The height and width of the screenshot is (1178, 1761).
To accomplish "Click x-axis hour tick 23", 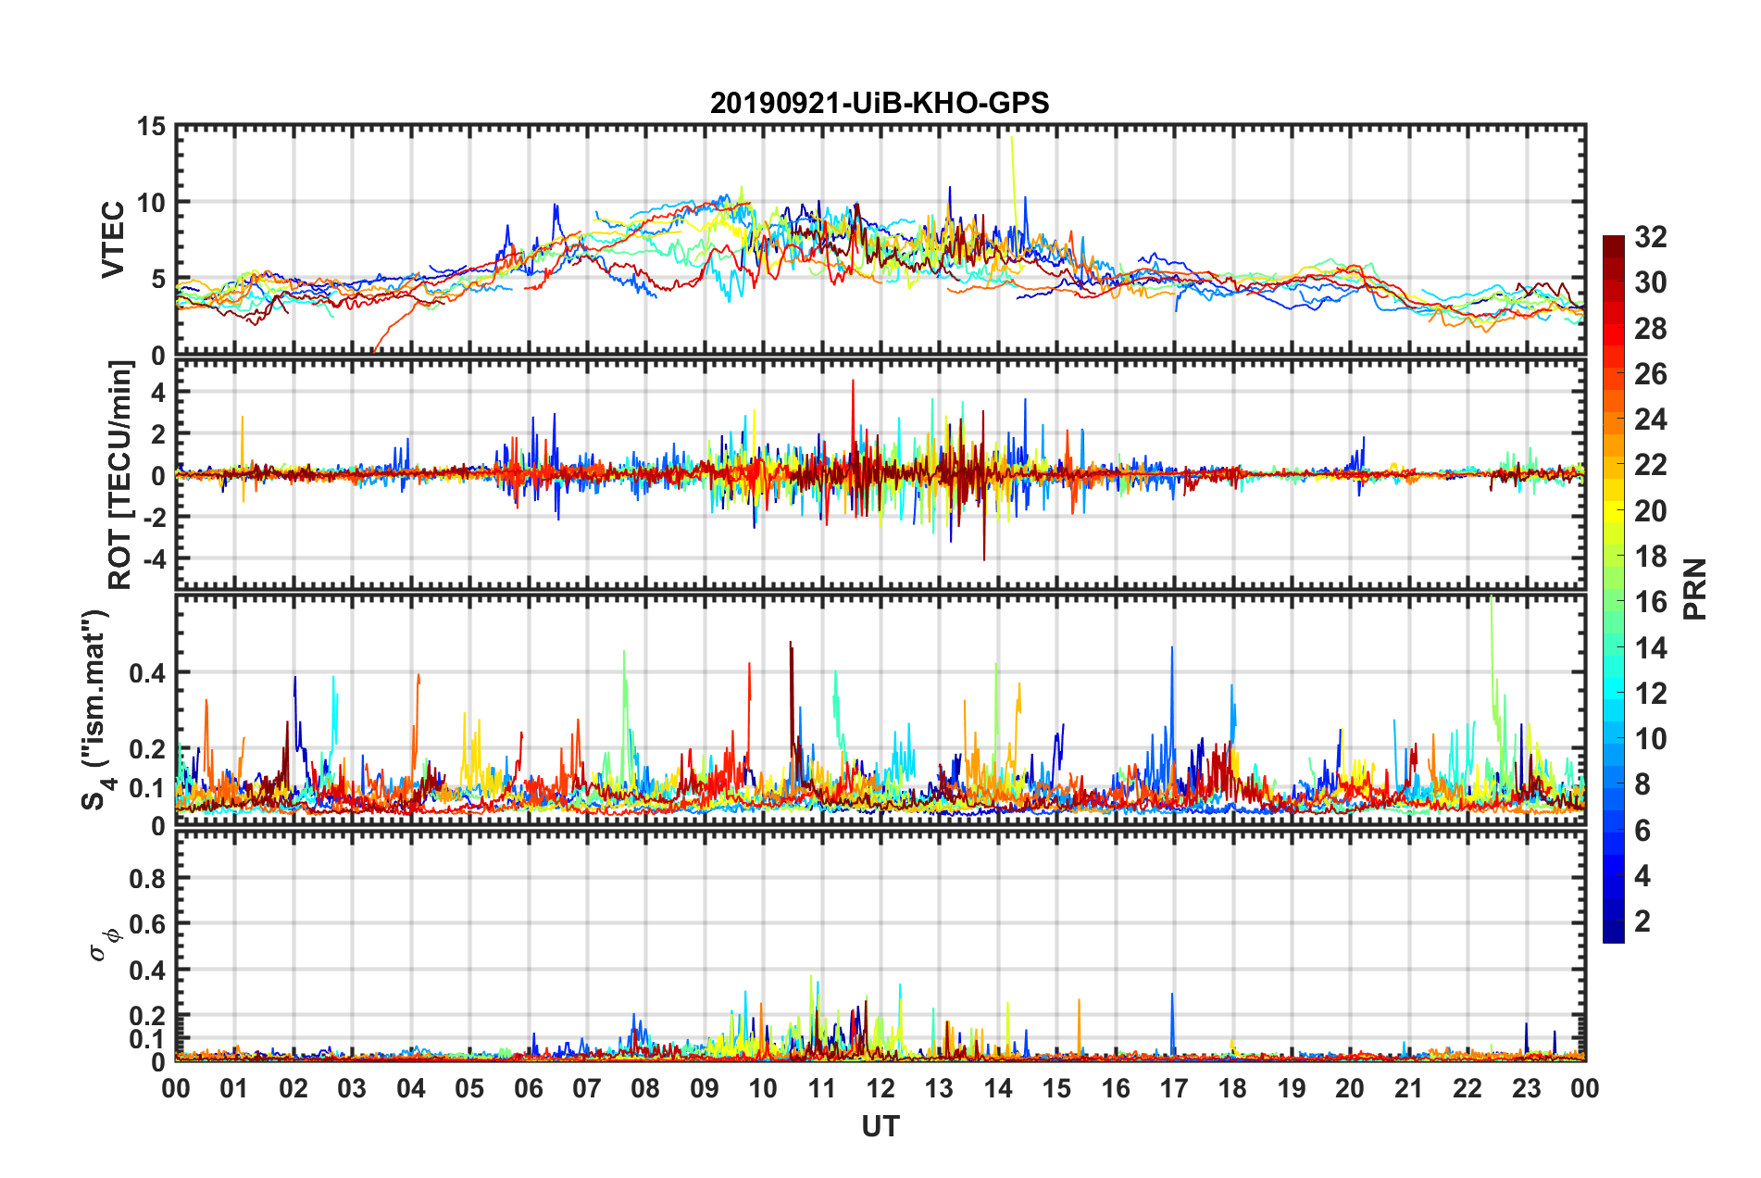I will tap(1527, 1088).
